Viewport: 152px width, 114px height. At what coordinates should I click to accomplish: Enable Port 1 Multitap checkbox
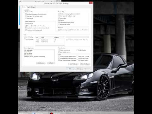click(x=28, y=37)
